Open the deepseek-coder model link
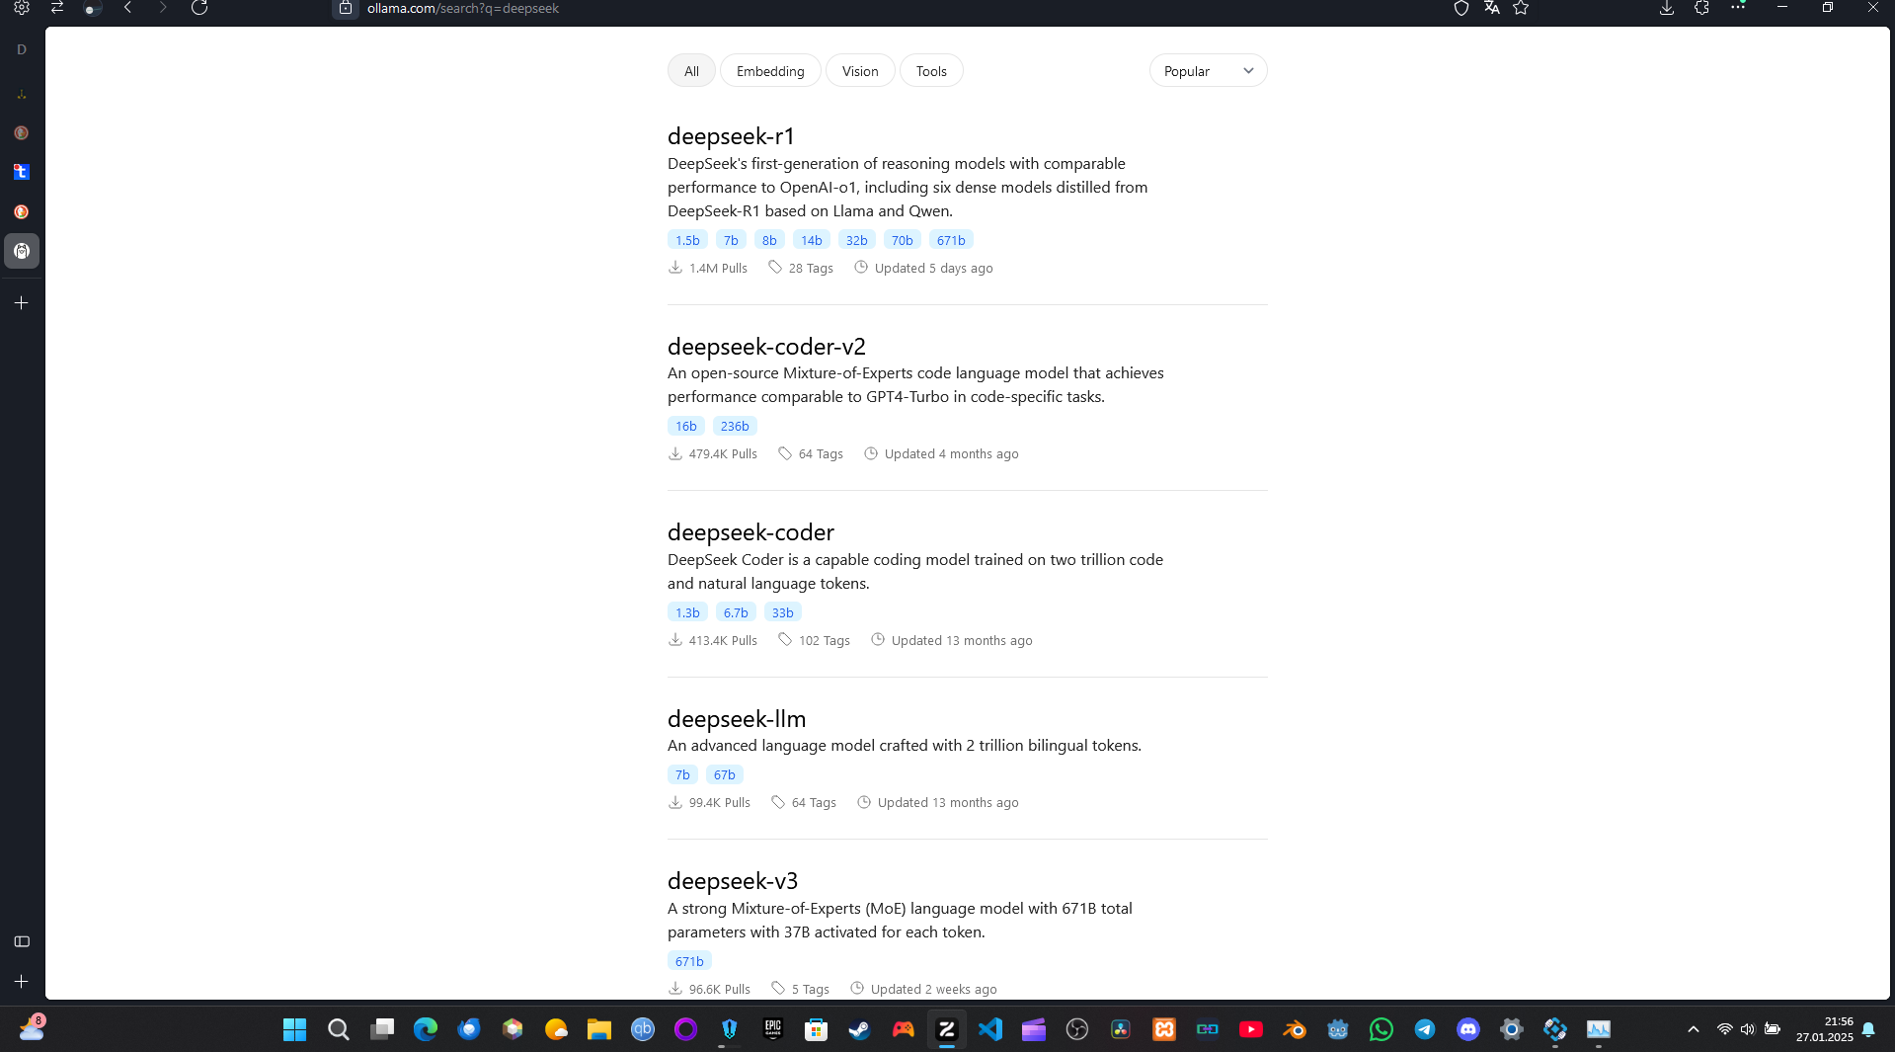Screen dimensions: 1895x1052 tap(750, 532)
